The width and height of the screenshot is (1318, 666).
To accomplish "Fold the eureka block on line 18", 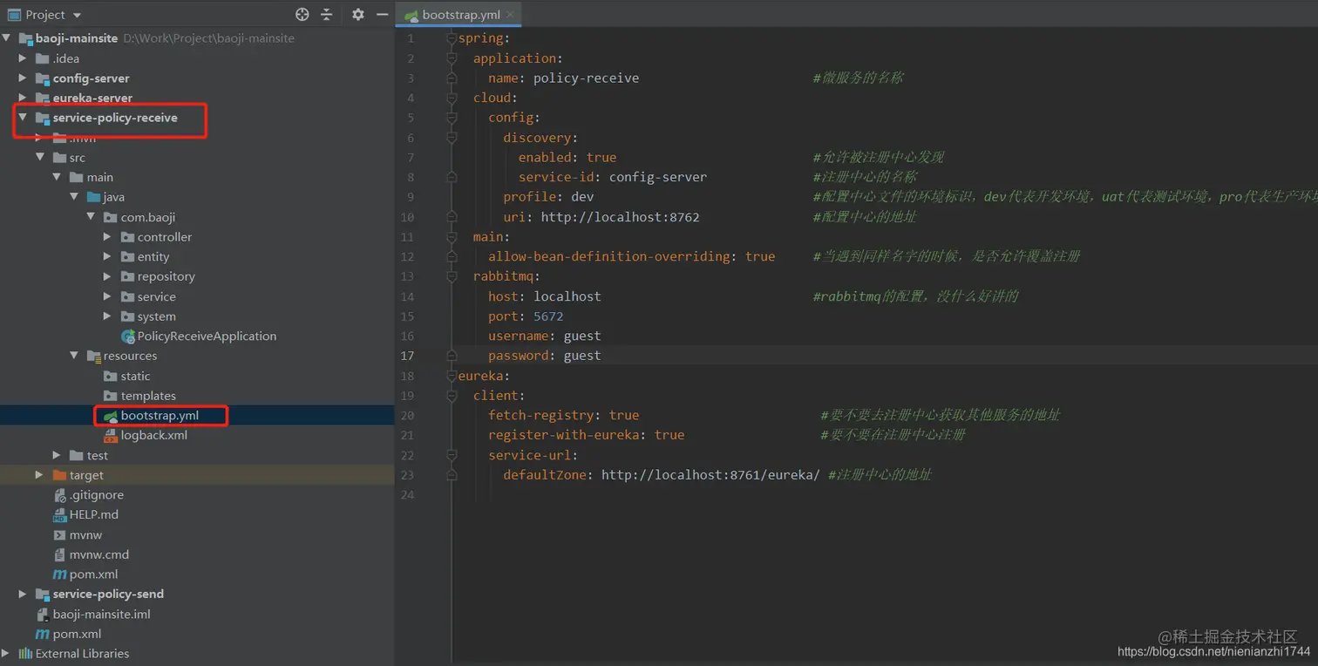I will [x=452, y=376].
